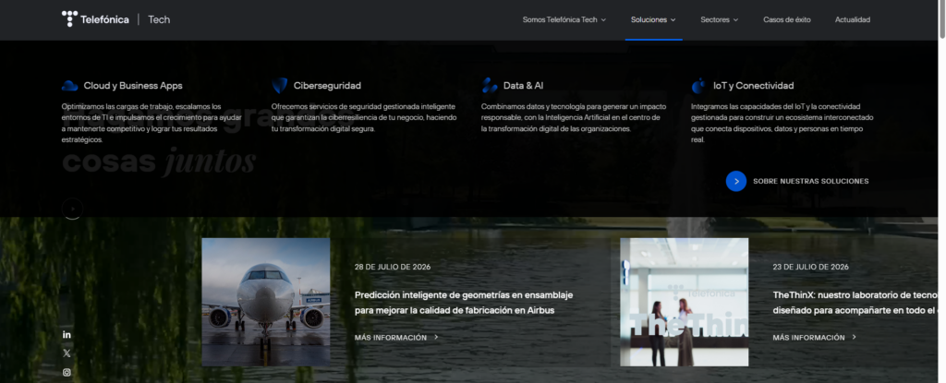The width and height of the screenshot is (946, 383).
Task: Open Casos de éxito page
Action: coord(787,20)
